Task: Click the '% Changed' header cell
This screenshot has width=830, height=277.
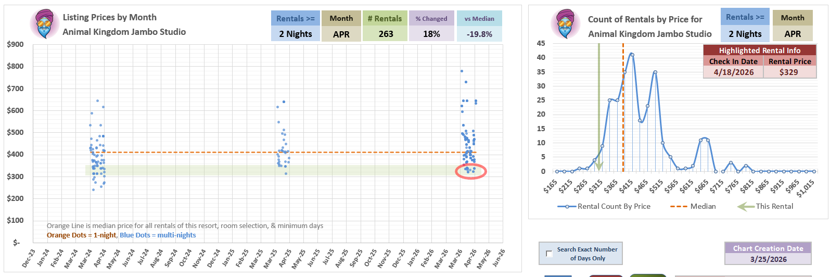Action: [x=431, y=18]
